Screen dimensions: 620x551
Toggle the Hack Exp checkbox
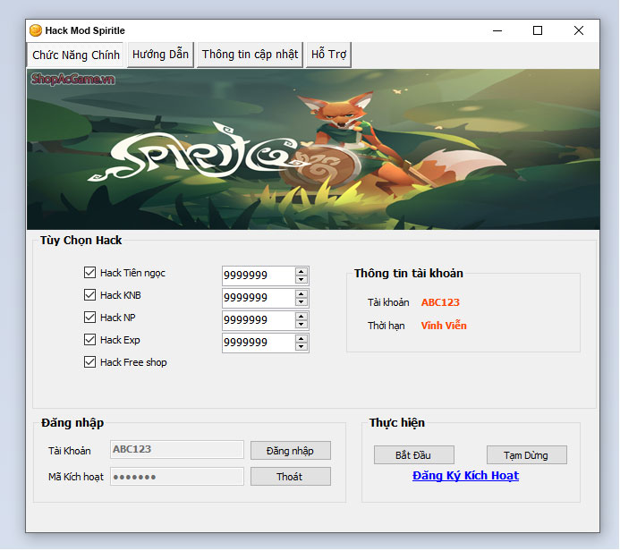pos(89,340)
